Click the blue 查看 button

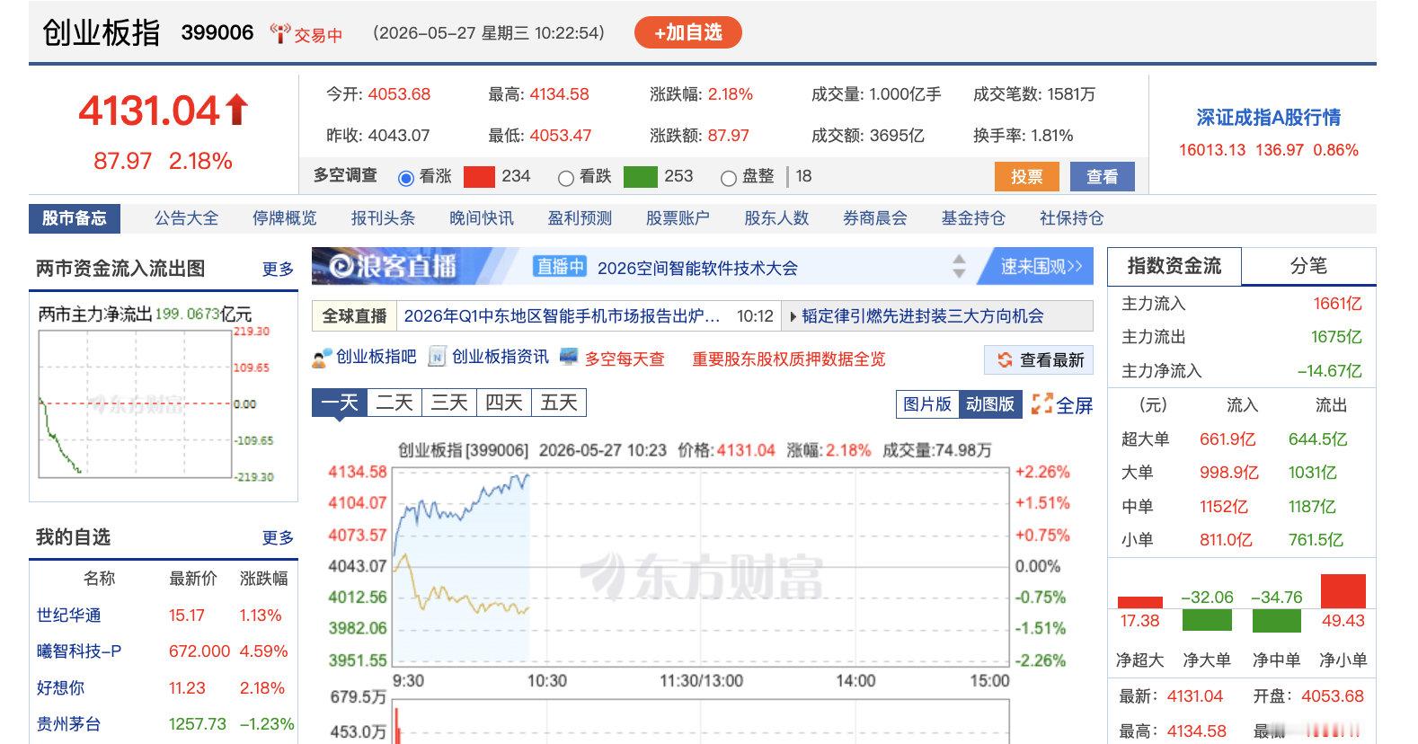click(x=1103, y=177)
